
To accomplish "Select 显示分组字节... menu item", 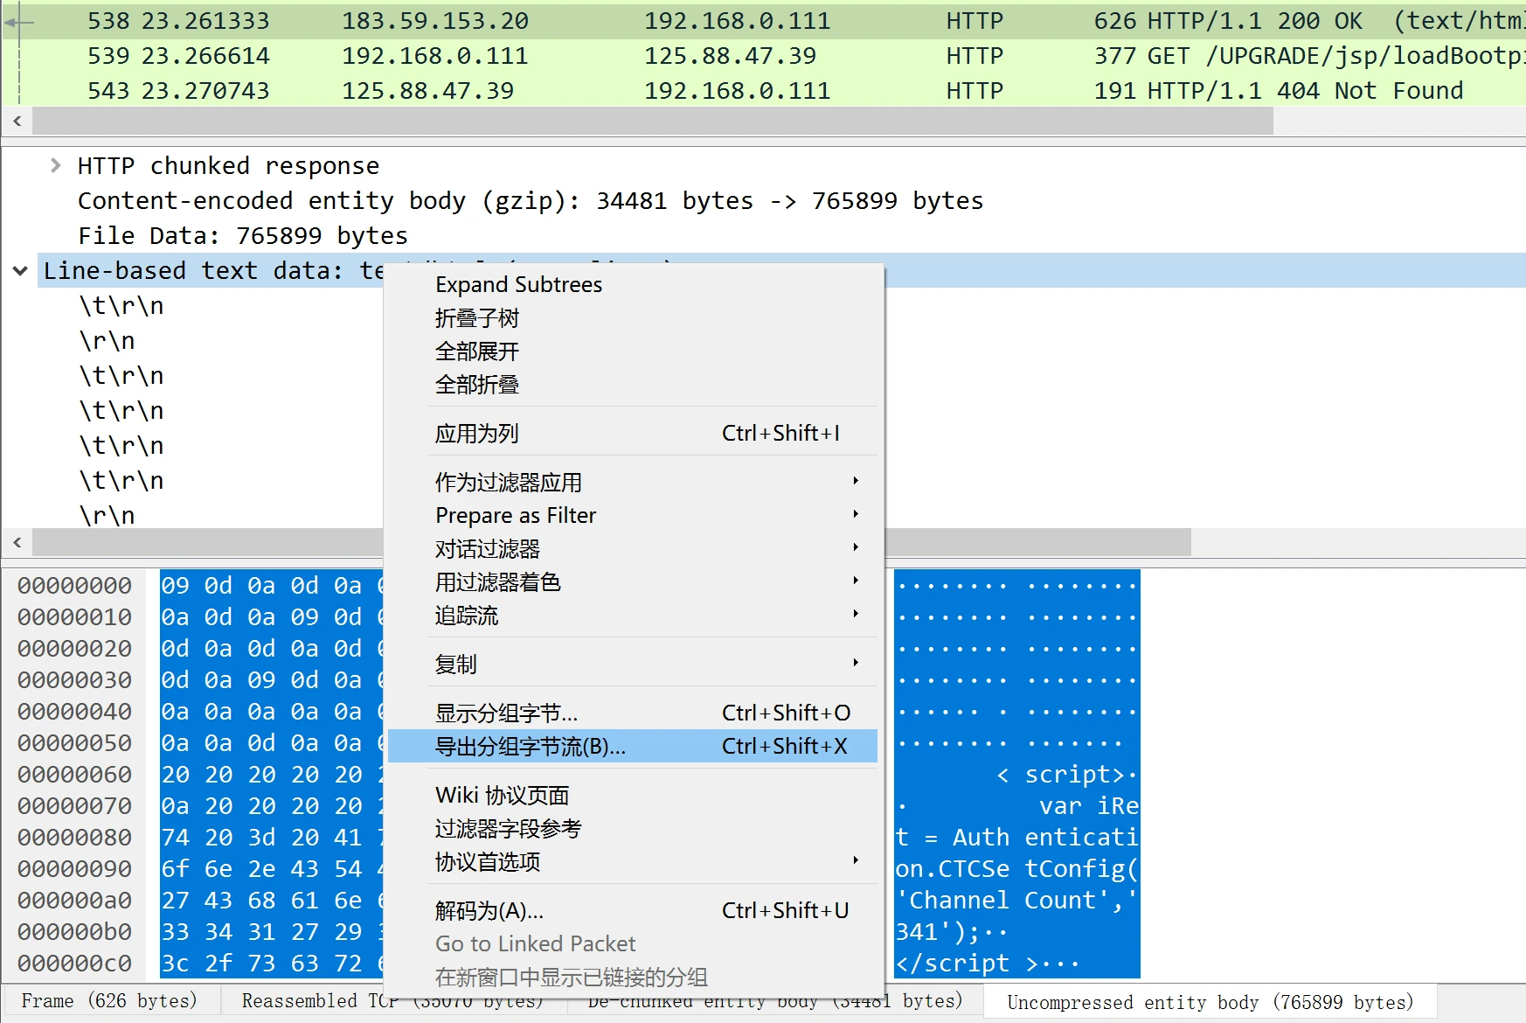I will (507, 713).
